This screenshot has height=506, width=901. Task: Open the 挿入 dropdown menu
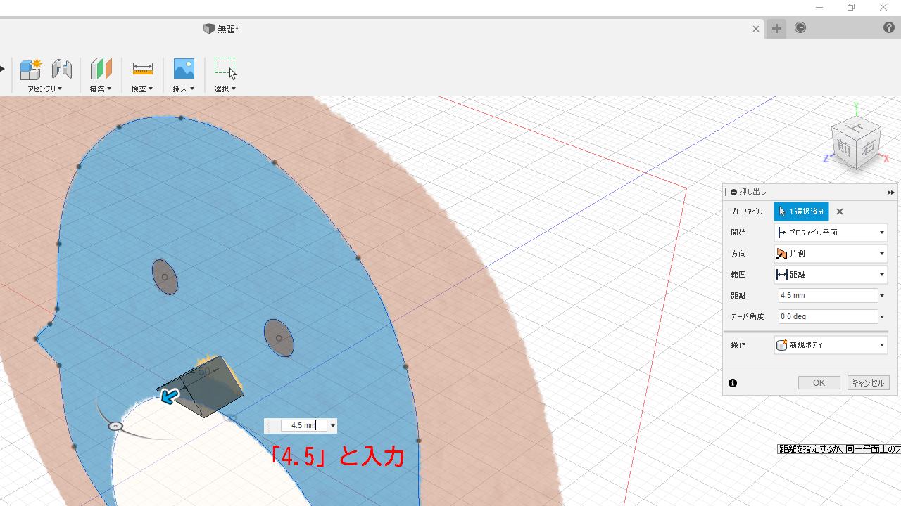coord(183,89)
